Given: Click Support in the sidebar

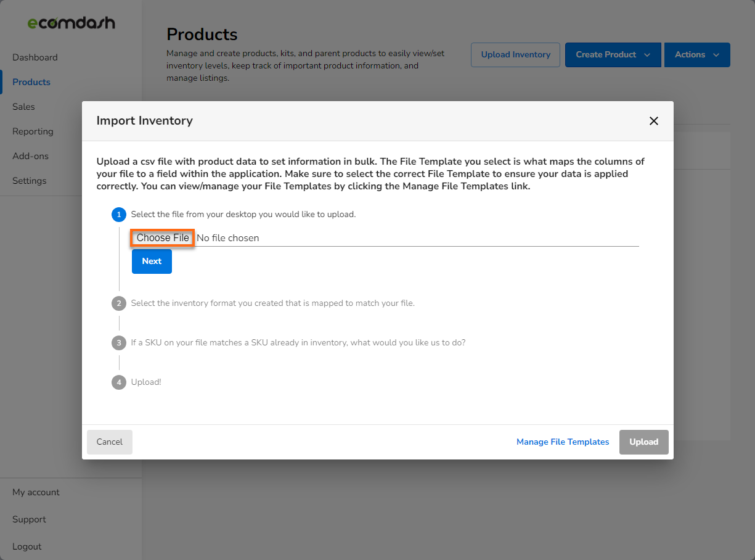Looking at the screenshot, I should (x=28, y=519).
